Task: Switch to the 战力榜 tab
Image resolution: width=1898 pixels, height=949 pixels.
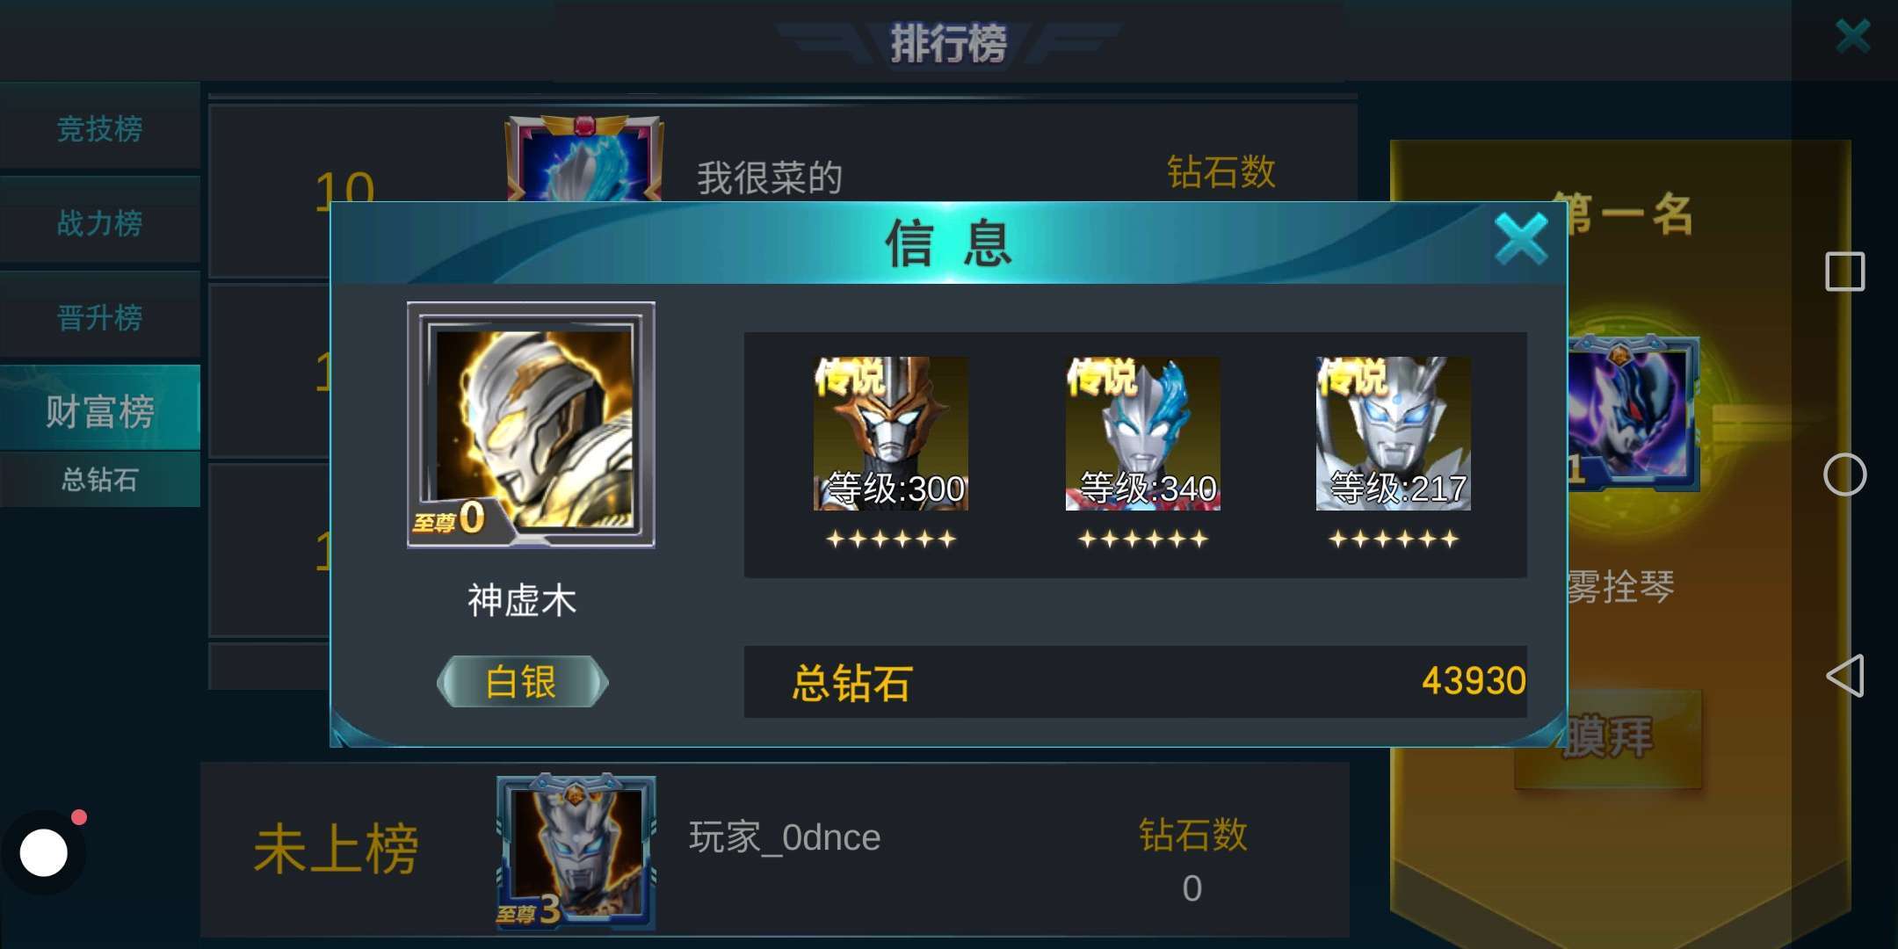Action: coord(100,222)
